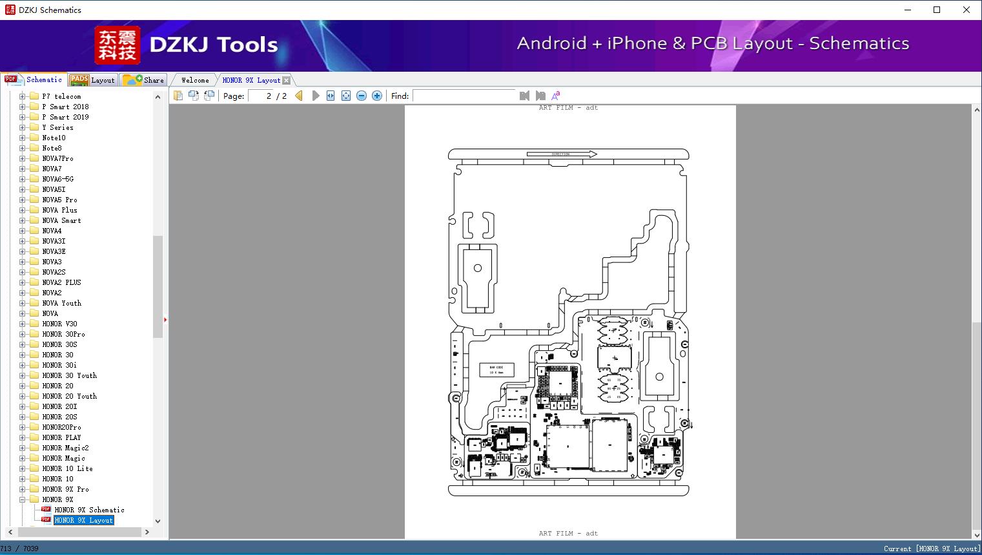
Task: Click the tree panel up scroll arrow
Action: tap(158, 96)
